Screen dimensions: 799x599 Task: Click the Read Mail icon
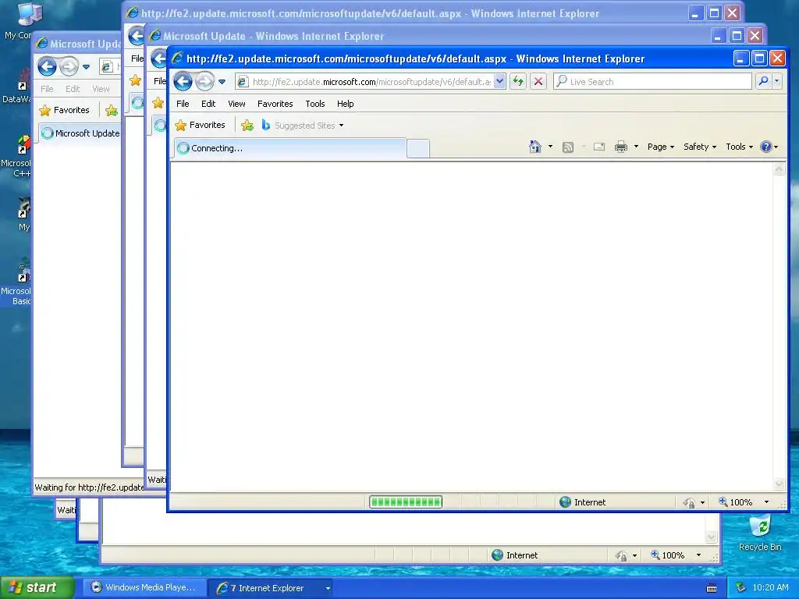tap(599, 147)
